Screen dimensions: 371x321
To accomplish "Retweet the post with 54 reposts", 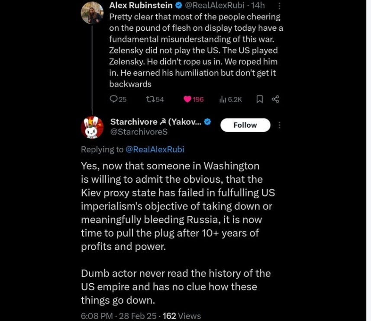I will [x=155, y=99].
